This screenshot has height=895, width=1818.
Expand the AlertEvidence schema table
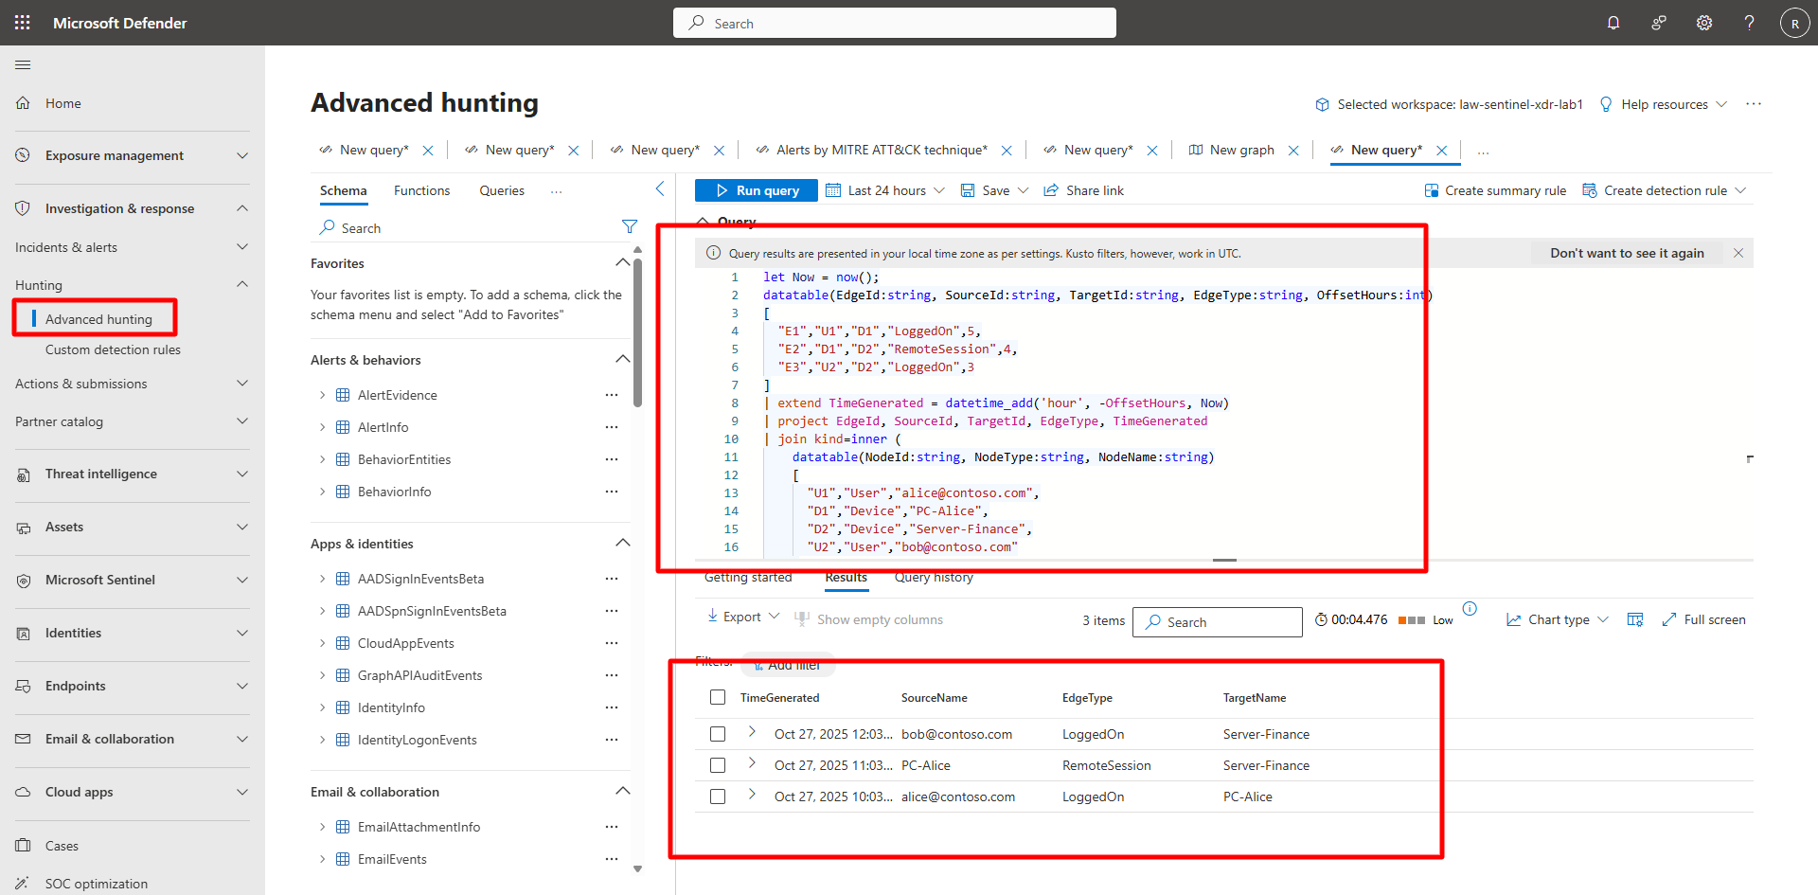[322, 395]
